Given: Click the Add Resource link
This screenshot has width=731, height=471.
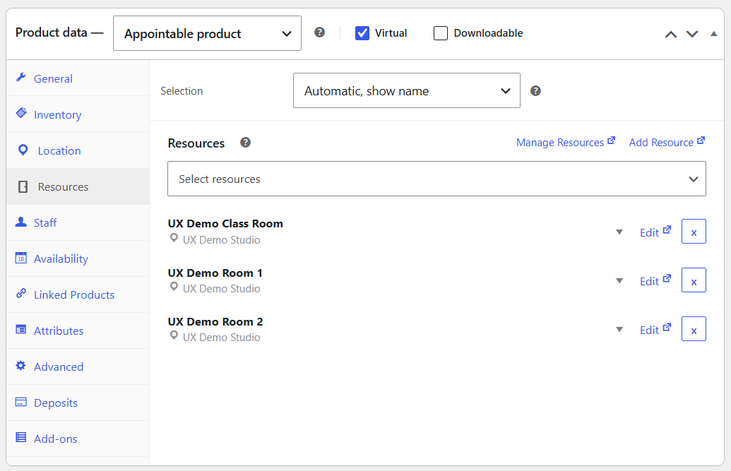Looking at the screenshot, I should pyautogui.click(x=667, y=142).
